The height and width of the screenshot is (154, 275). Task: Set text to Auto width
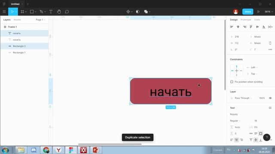coord(251,133)
